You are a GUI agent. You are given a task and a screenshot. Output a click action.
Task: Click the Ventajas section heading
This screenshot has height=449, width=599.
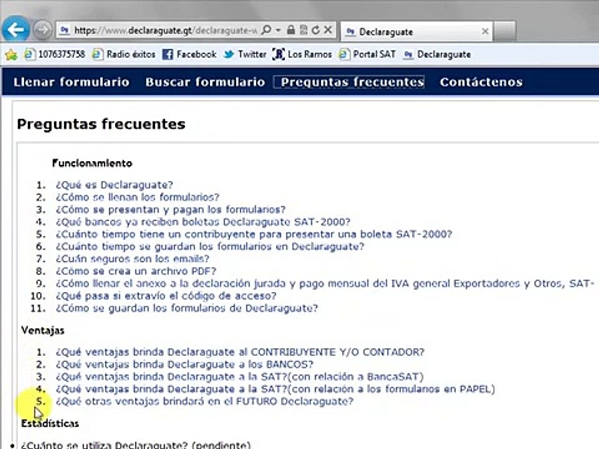pos(43,331)
